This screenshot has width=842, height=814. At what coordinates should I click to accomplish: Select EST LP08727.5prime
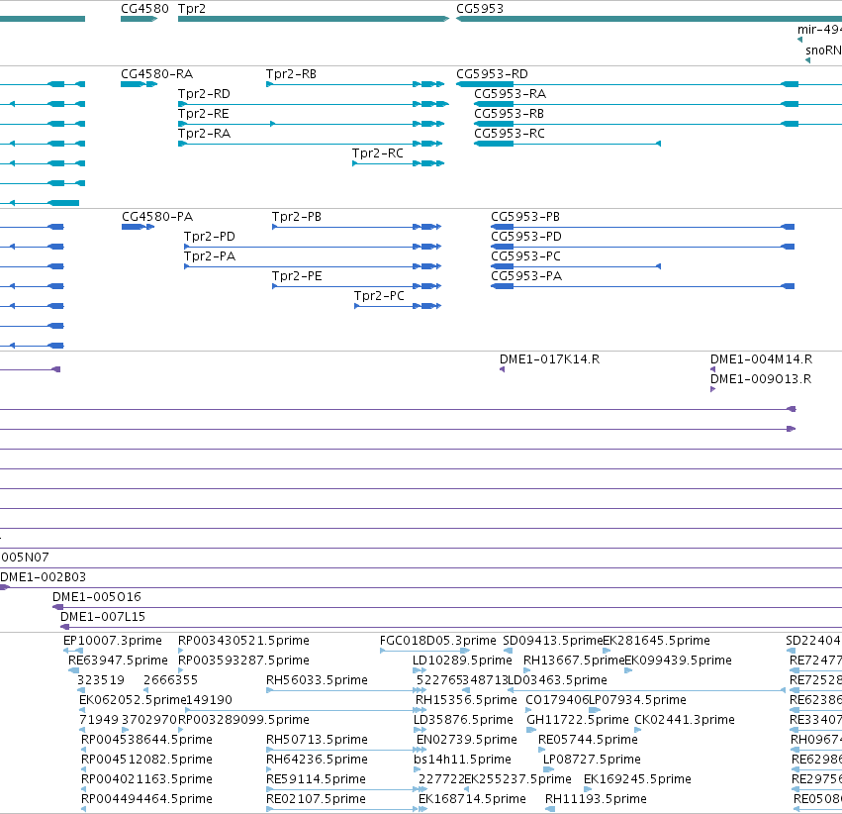coord(592,761)
